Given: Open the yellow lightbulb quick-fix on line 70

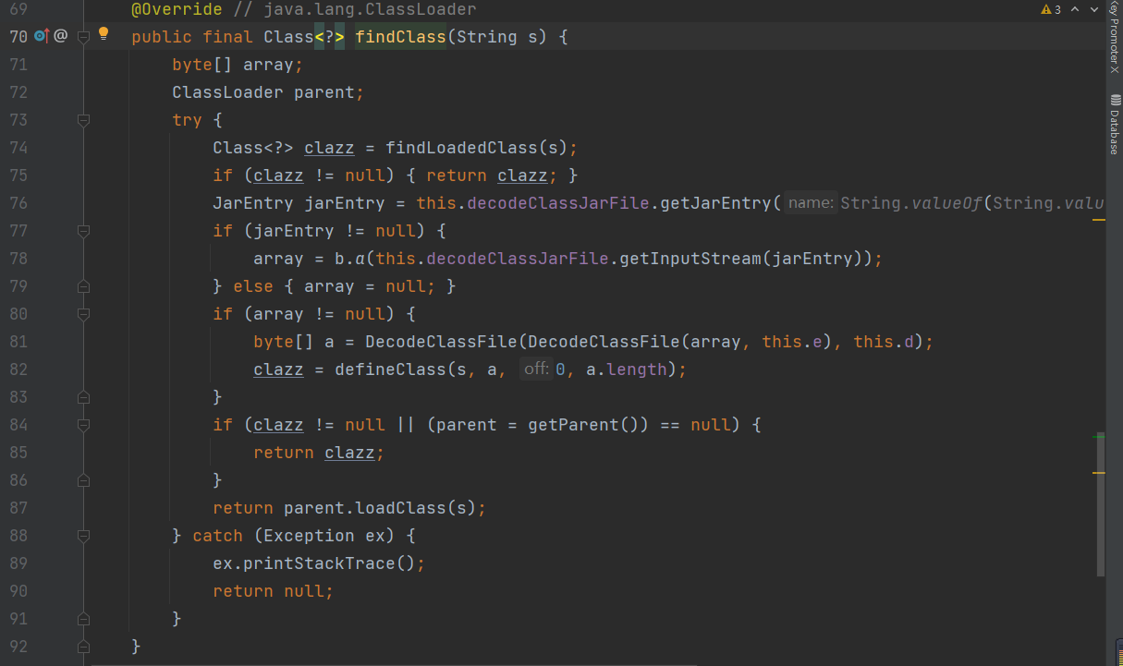Looking at the screenshot, I should click(104, 35).
